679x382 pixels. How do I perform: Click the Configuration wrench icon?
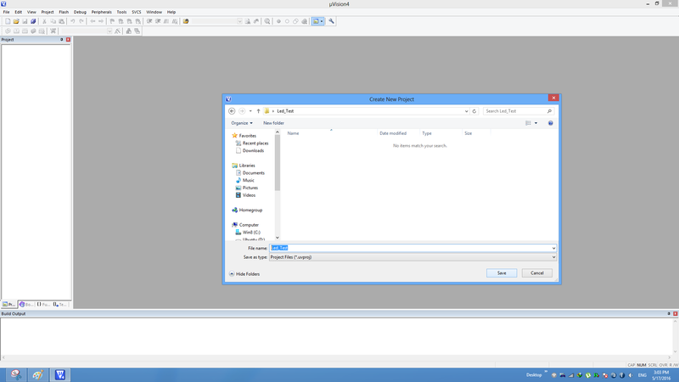(x=331, y=21)
